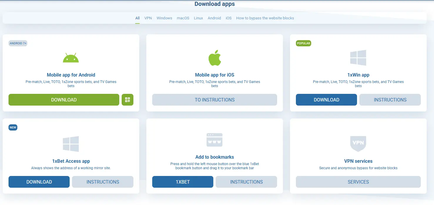Open Instructions for 1xWin app
This screenshot has width=434, height=205.
pos(390,100)
